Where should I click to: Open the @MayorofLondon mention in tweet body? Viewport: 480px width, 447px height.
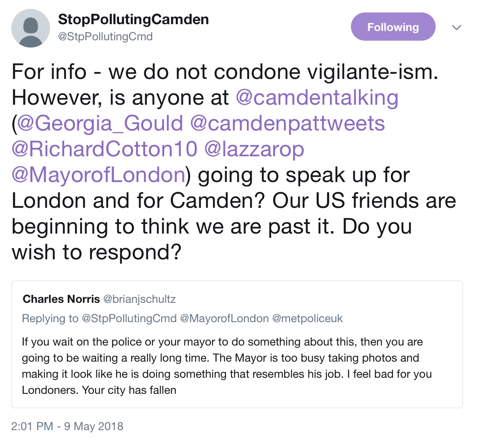coord(98,175)
